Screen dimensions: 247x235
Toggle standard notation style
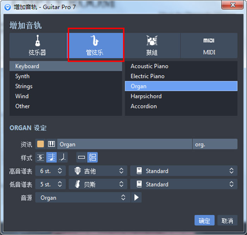coord(52,157)
